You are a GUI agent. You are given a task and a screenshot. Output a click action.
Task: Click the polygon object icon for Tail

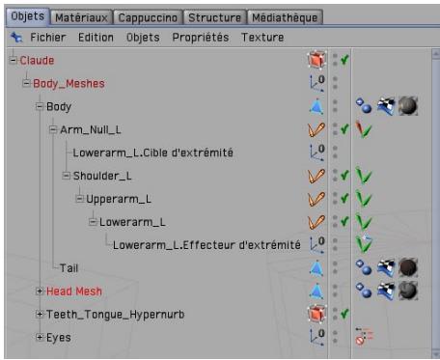pyautogui.click(x=316, y=268)
